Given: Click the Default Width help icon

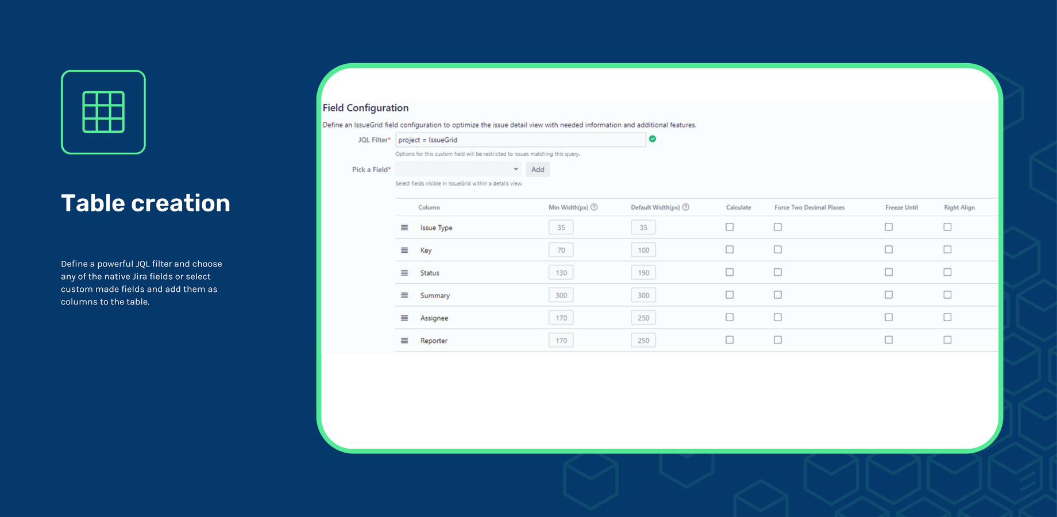Looking at the screenshot, I should (x=686, y=207).
